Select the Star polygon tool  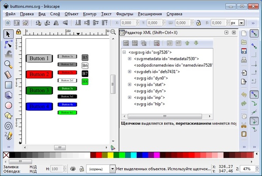click(x=8, y=115)
